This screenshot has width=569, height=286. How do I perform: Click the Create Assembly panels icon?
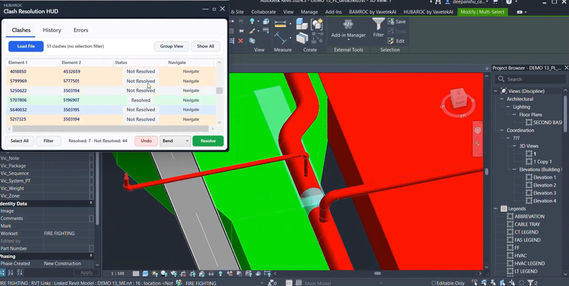pyautogui.click(x=302, y=38)
